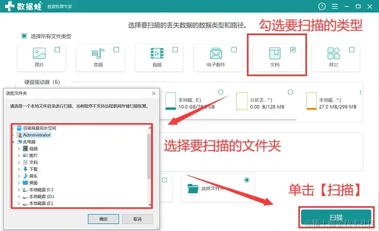Image resolution: width=379 pixels, height=231 pixels.
Task: Toggle the select all file types checkbox
Action: click(x=24, y=36)
